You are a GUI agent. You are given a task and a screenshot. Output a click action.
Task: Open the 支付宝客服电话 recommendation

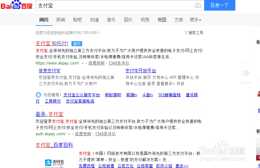pos(80,101)
